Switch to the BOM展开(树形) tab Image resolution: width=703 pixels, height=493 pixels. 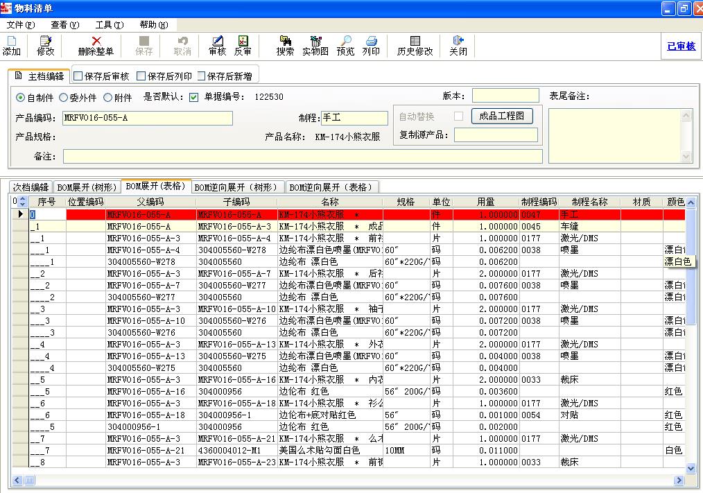87,187
